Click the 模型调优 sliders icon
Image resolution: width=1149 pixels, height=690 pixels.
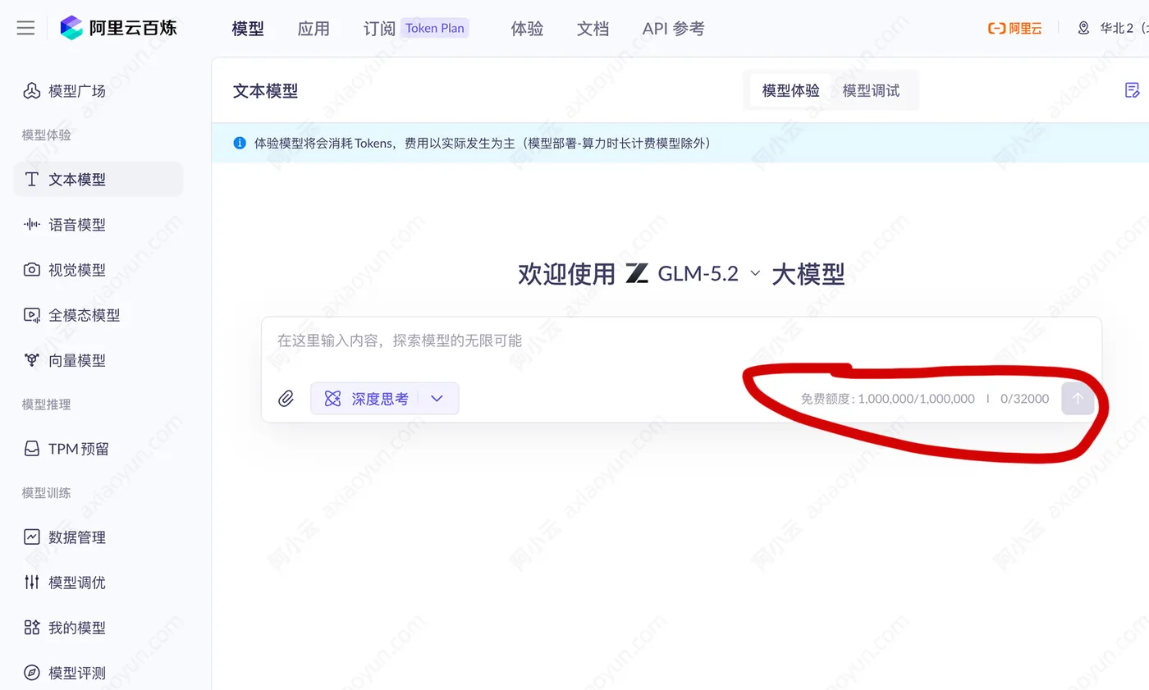pos(31,583)
